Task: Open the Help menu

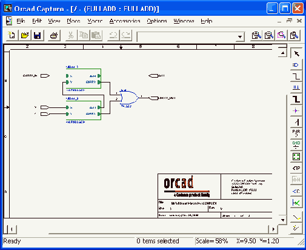Action: point(206,21)
